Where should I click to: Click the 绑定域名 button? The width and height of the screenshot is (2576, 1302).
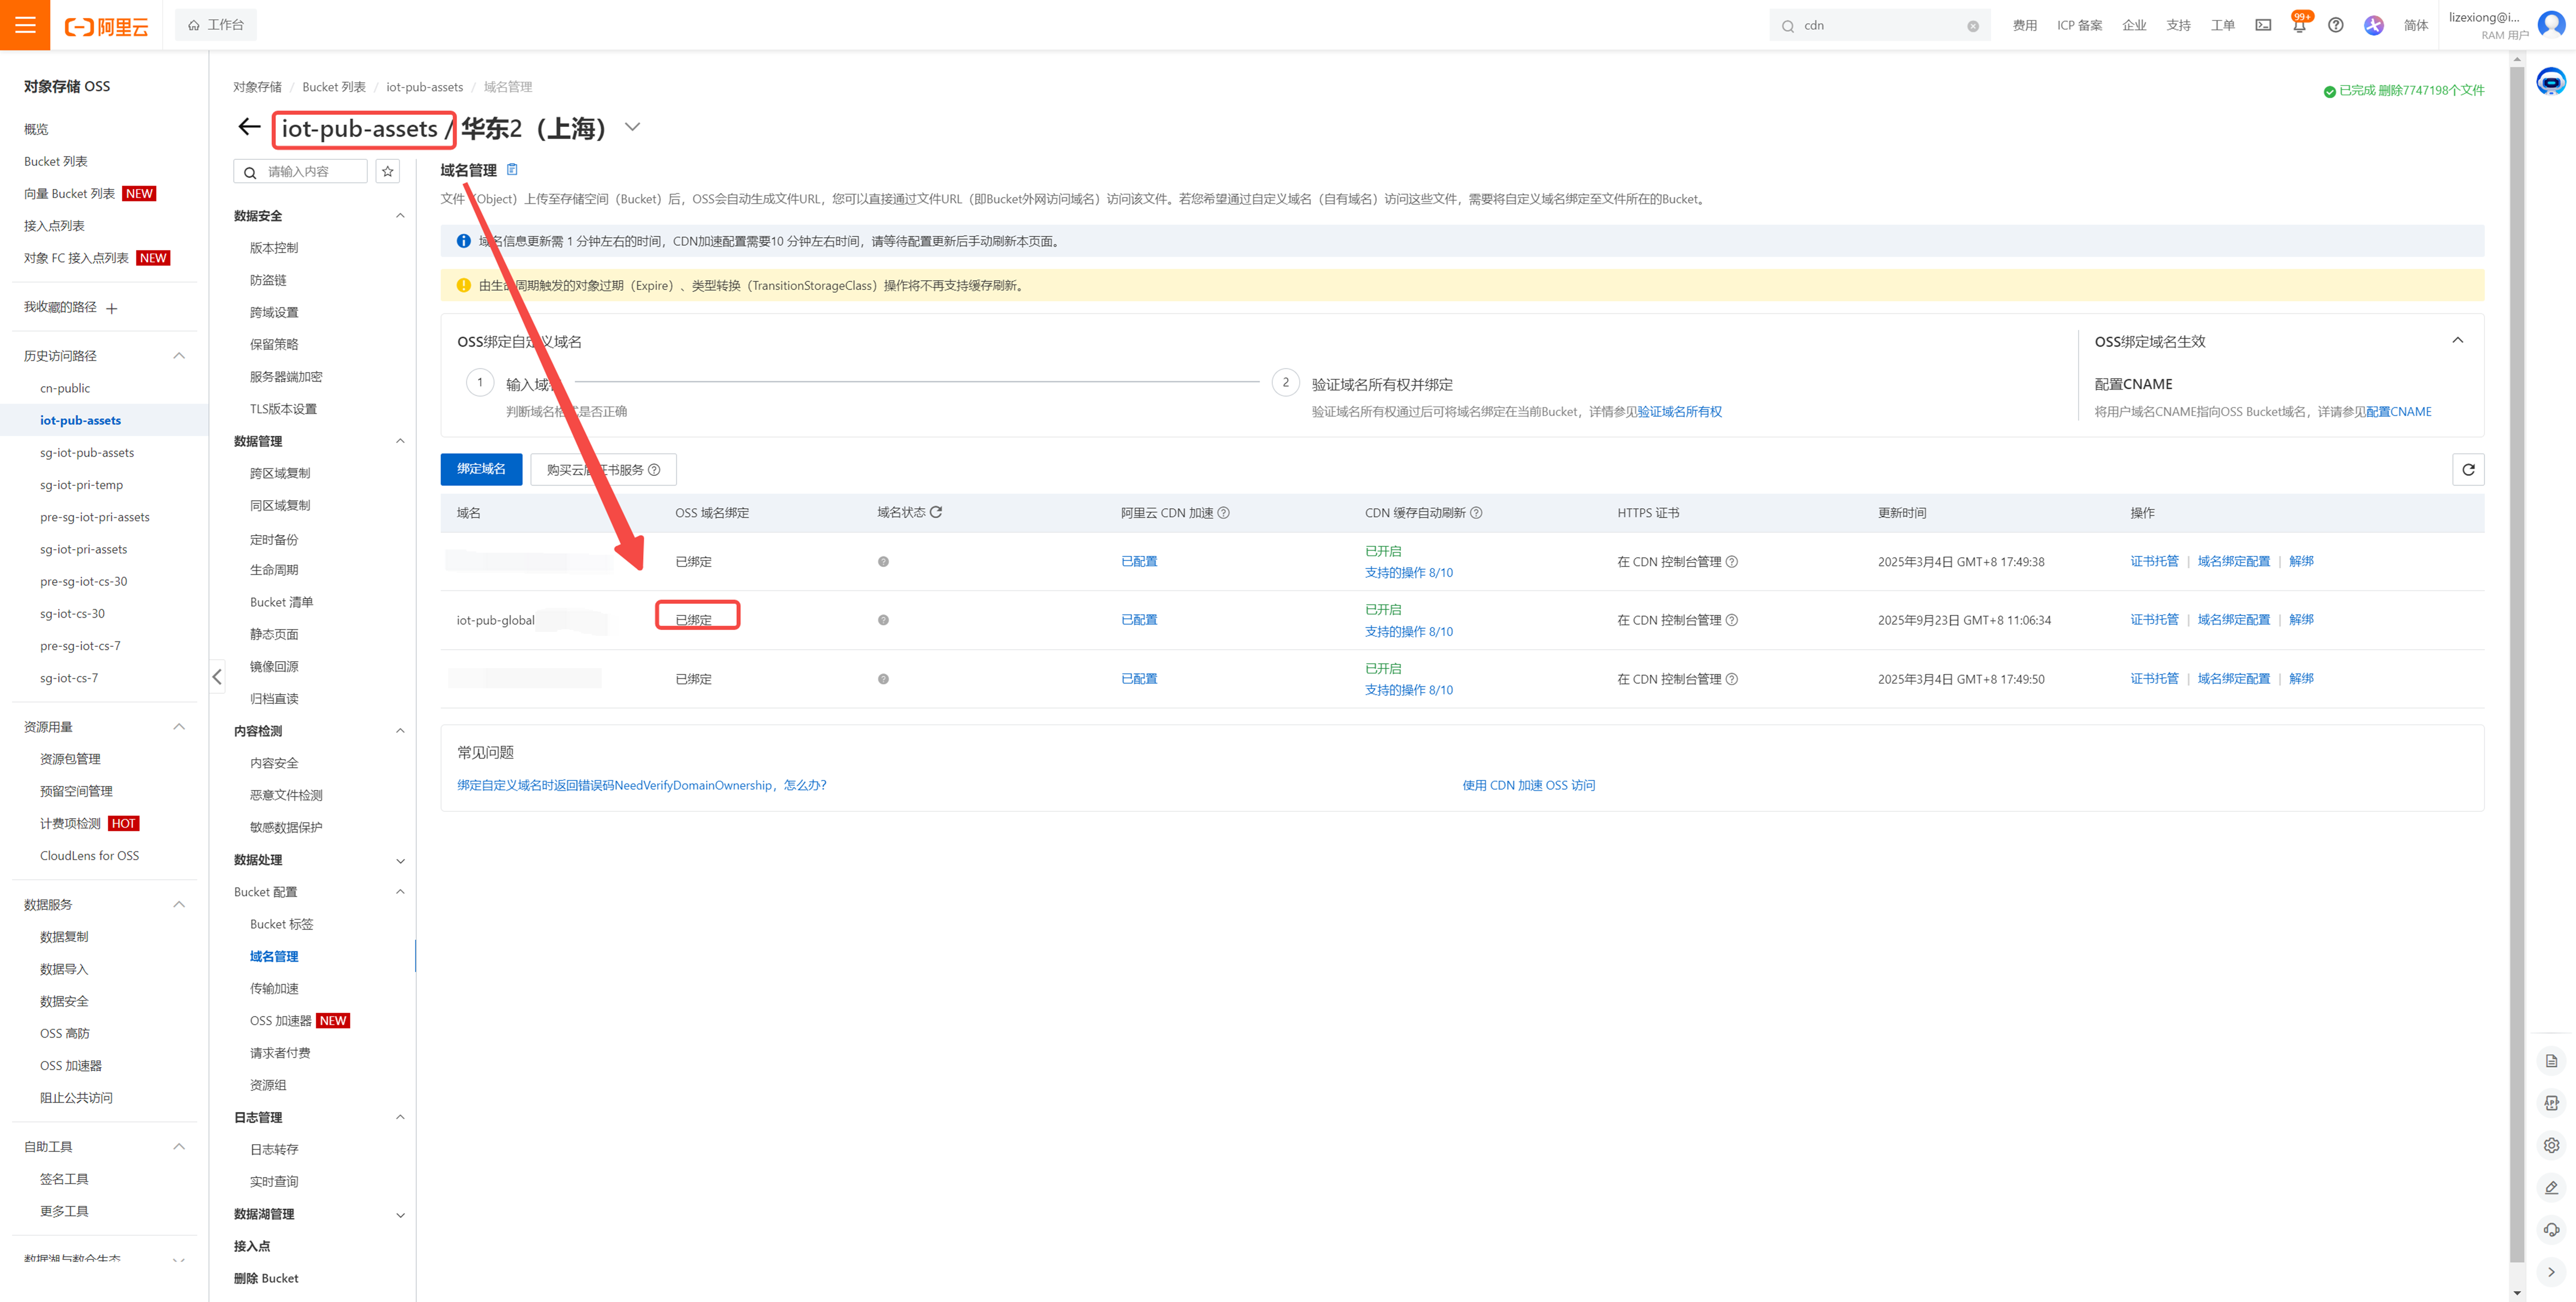(481, 469)
